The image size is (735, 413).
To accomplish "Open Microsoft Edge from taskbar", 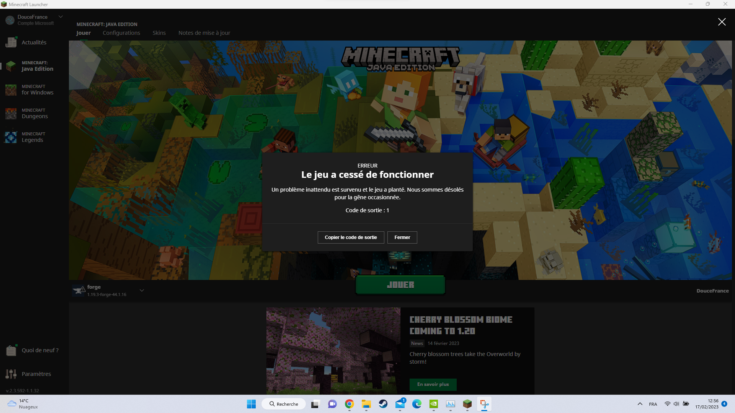I will click(416, 404).
